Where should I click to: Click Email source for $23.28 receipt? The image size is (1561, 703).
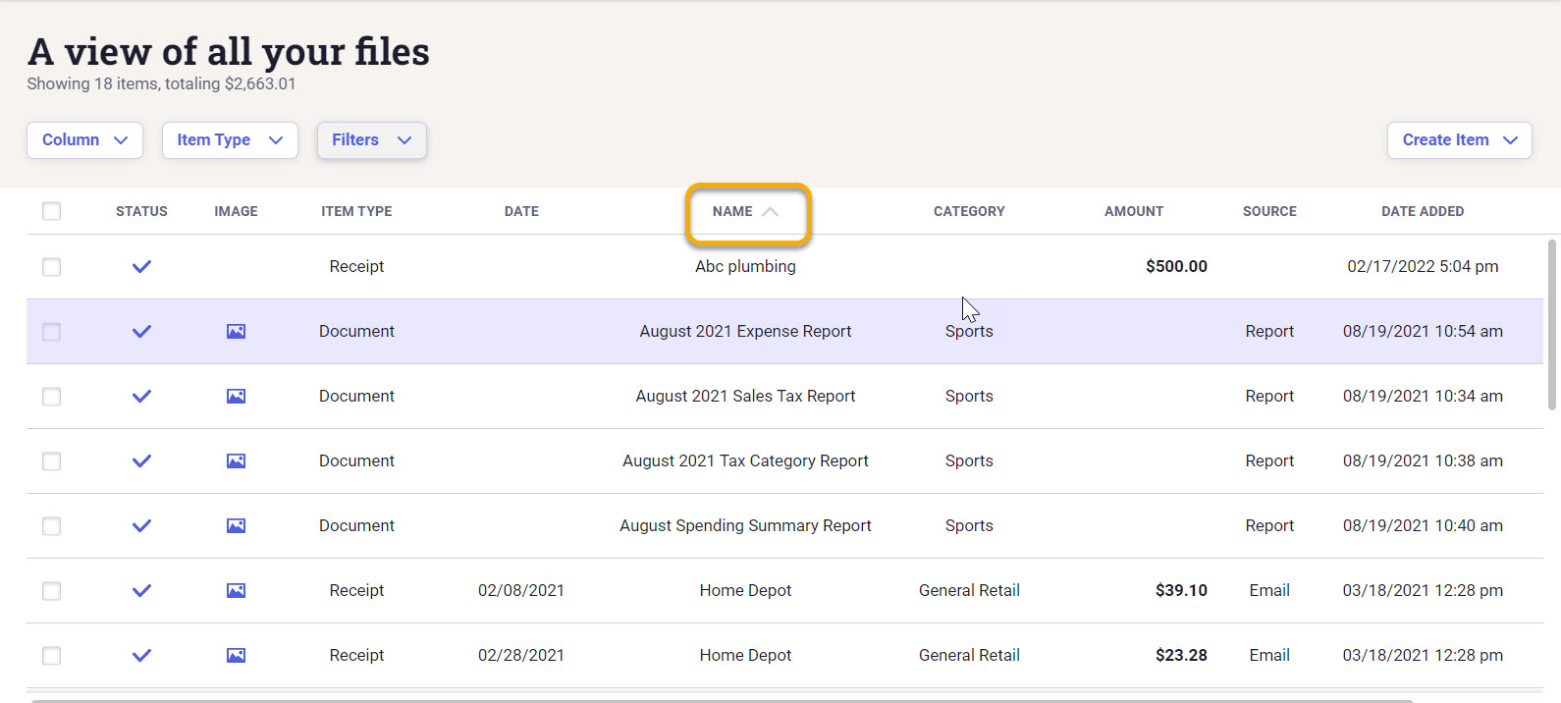pos(1269,655)
